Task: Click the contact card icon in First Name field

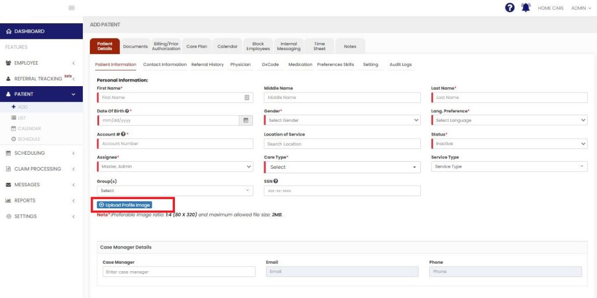Action: [247, 97]
